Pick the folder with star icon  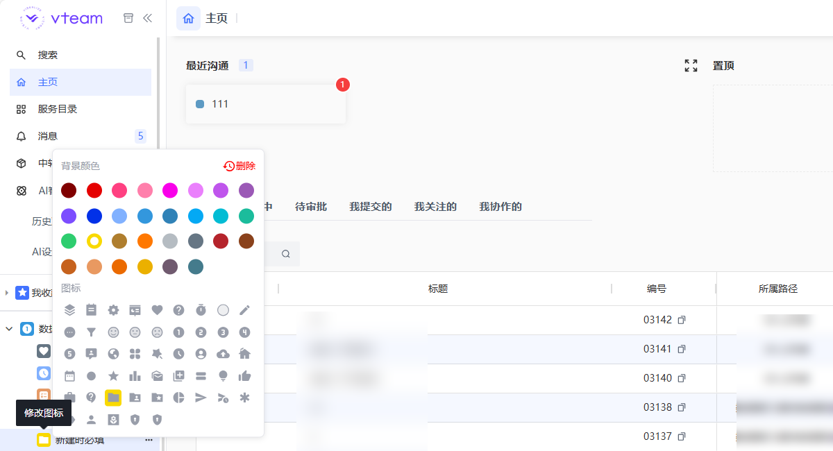coord(157,398)
